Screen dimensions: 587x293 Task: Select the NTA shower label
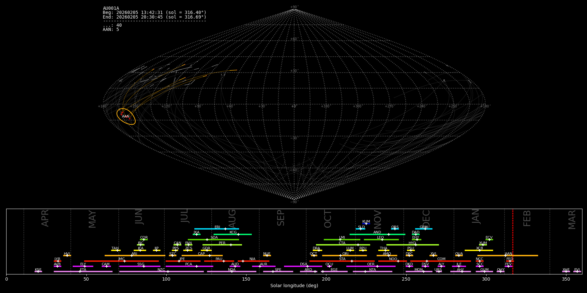372,270
